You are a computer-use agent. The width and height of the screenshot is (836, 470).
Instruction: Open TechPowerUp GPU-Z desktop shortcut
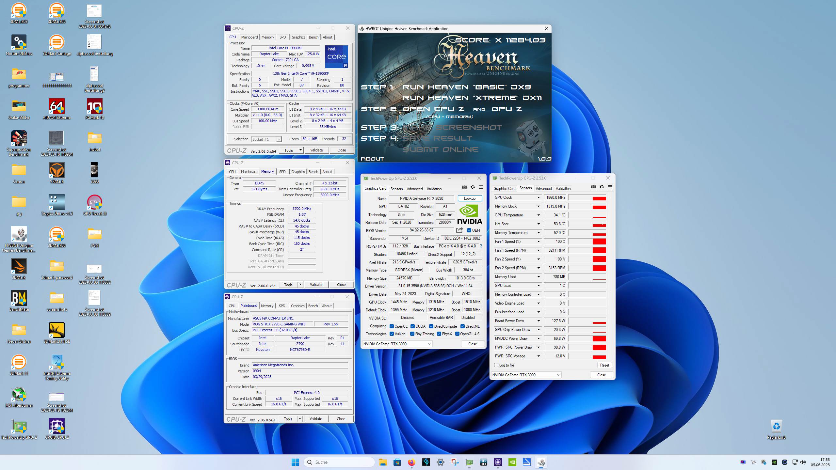point(19,429)
